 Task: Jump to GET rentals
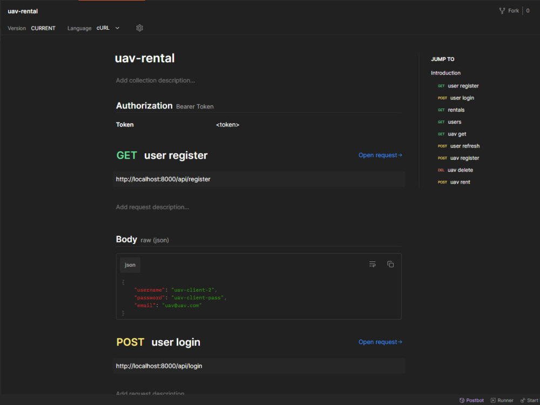pyautogui.click(x=451, y=110)
